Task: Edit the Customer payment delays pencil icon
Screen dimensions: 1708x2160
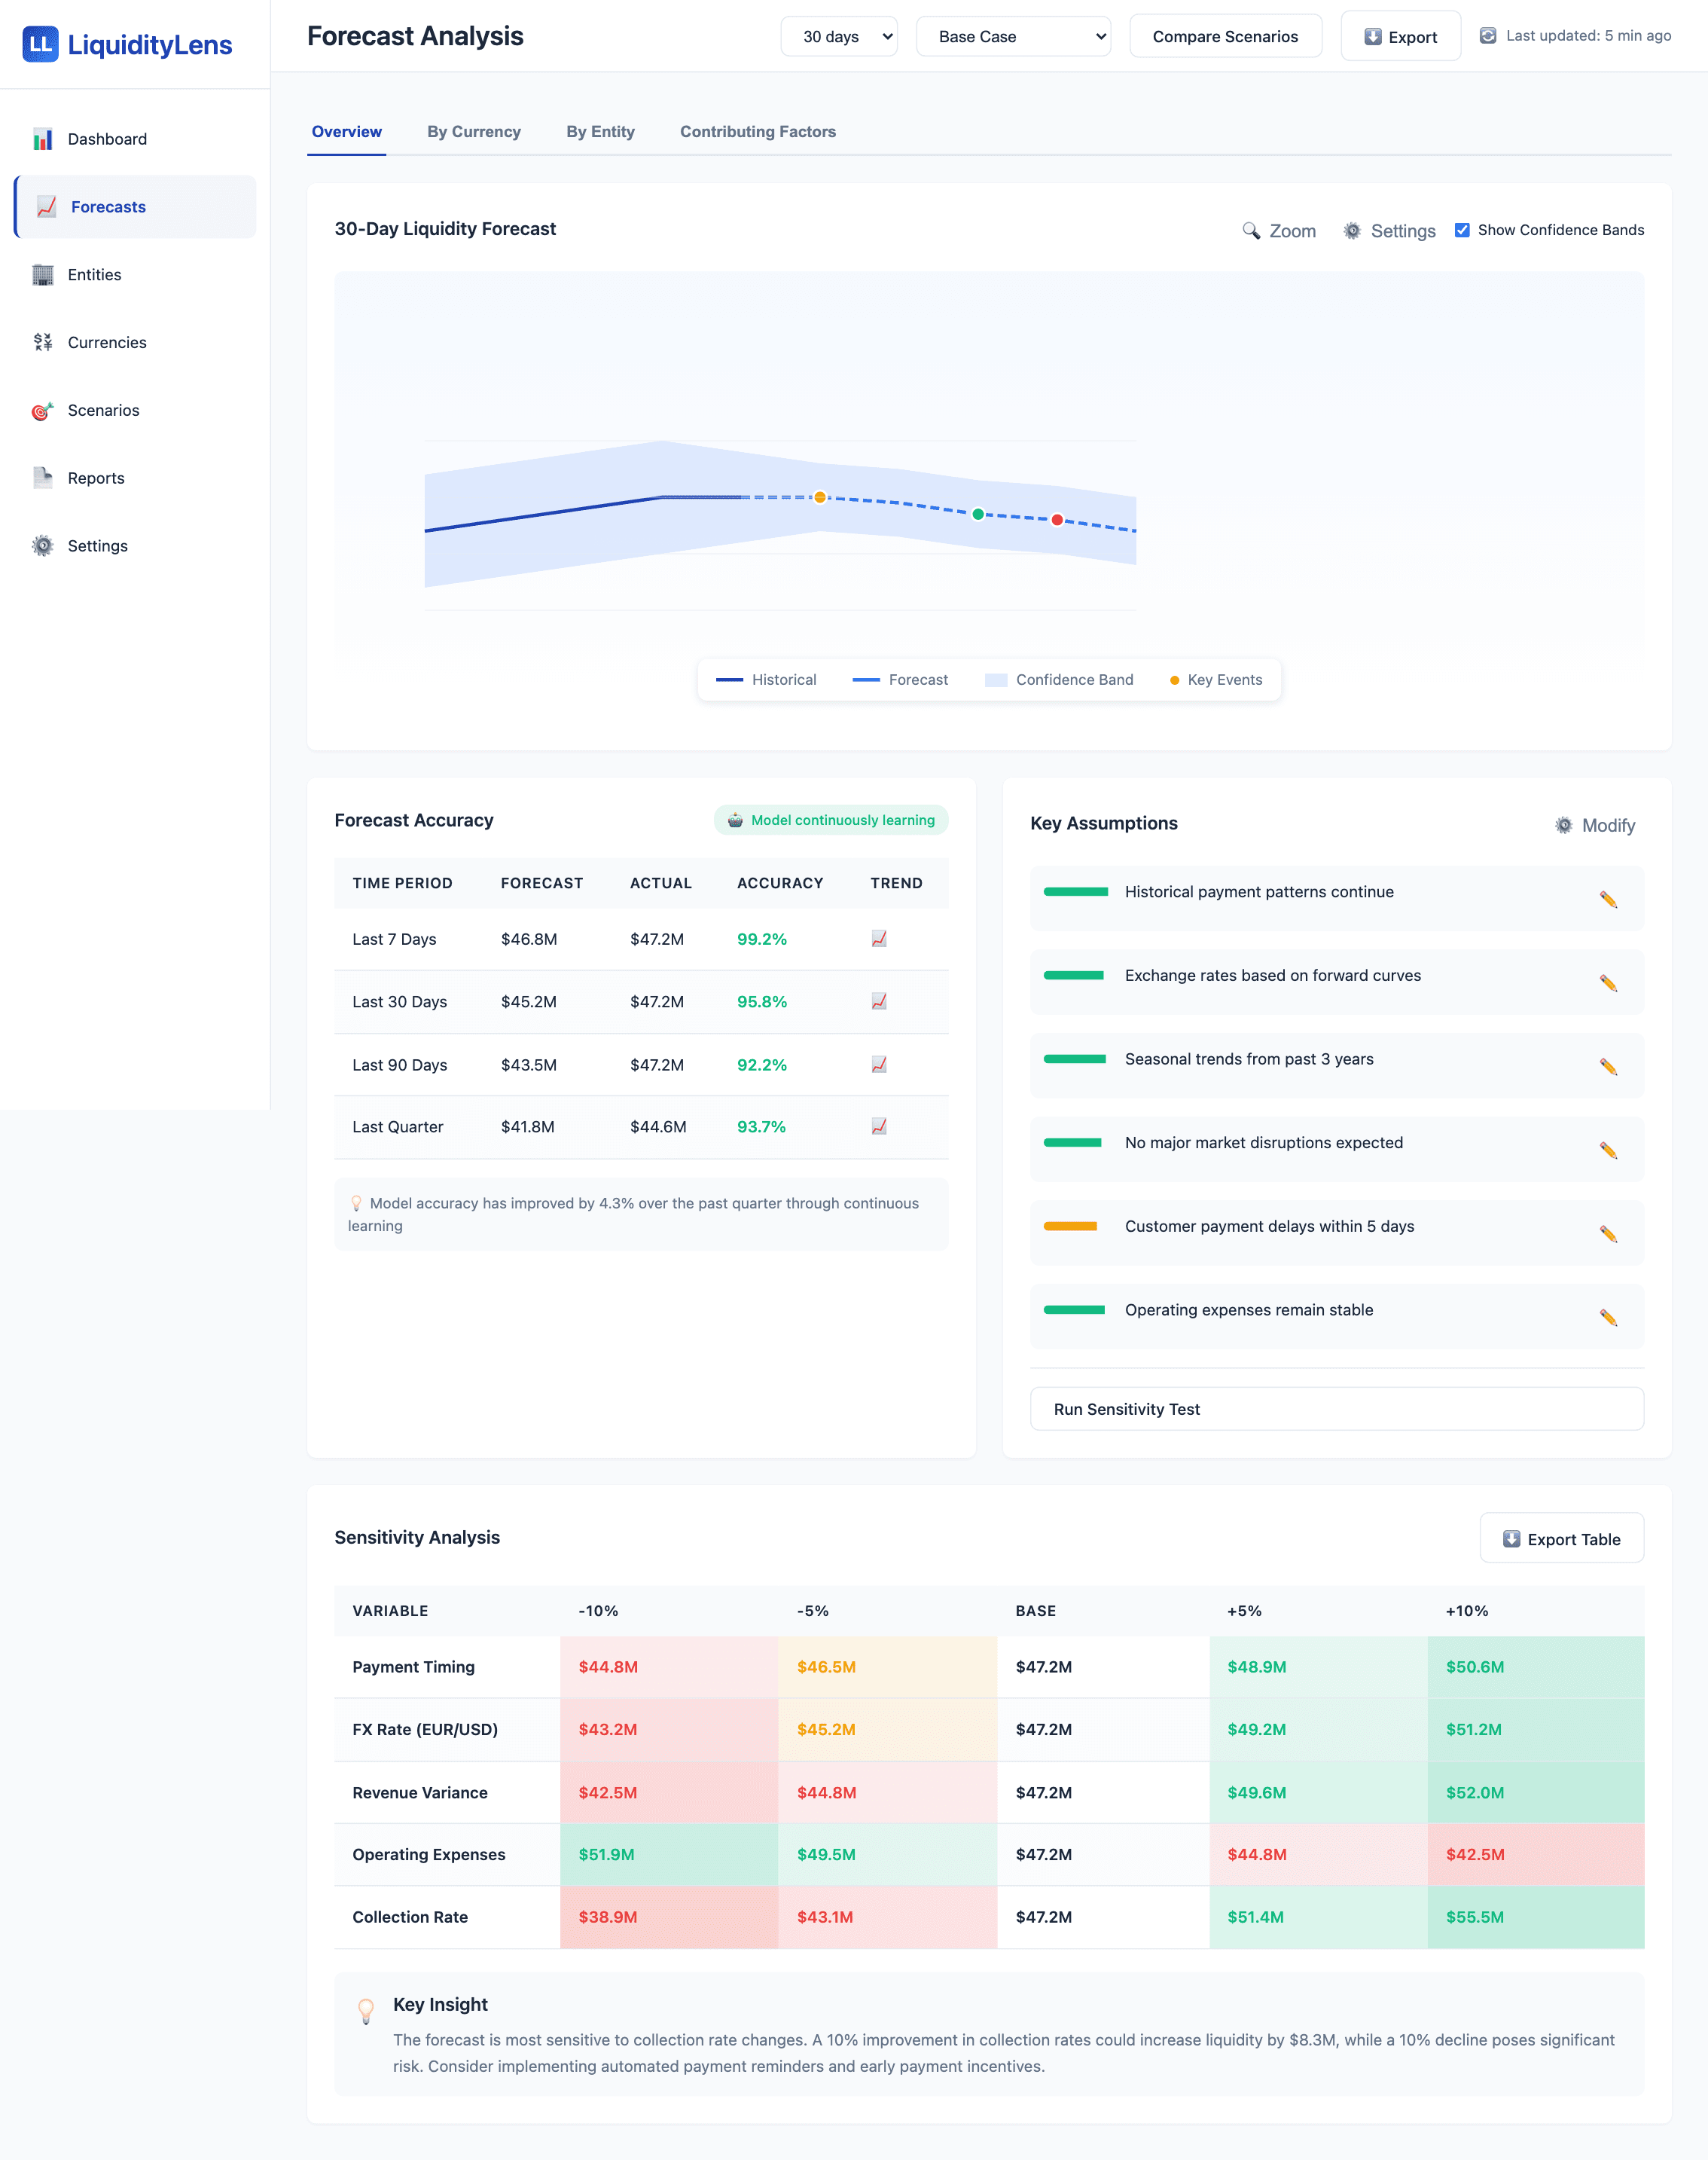Action: coord(1608,1233)
